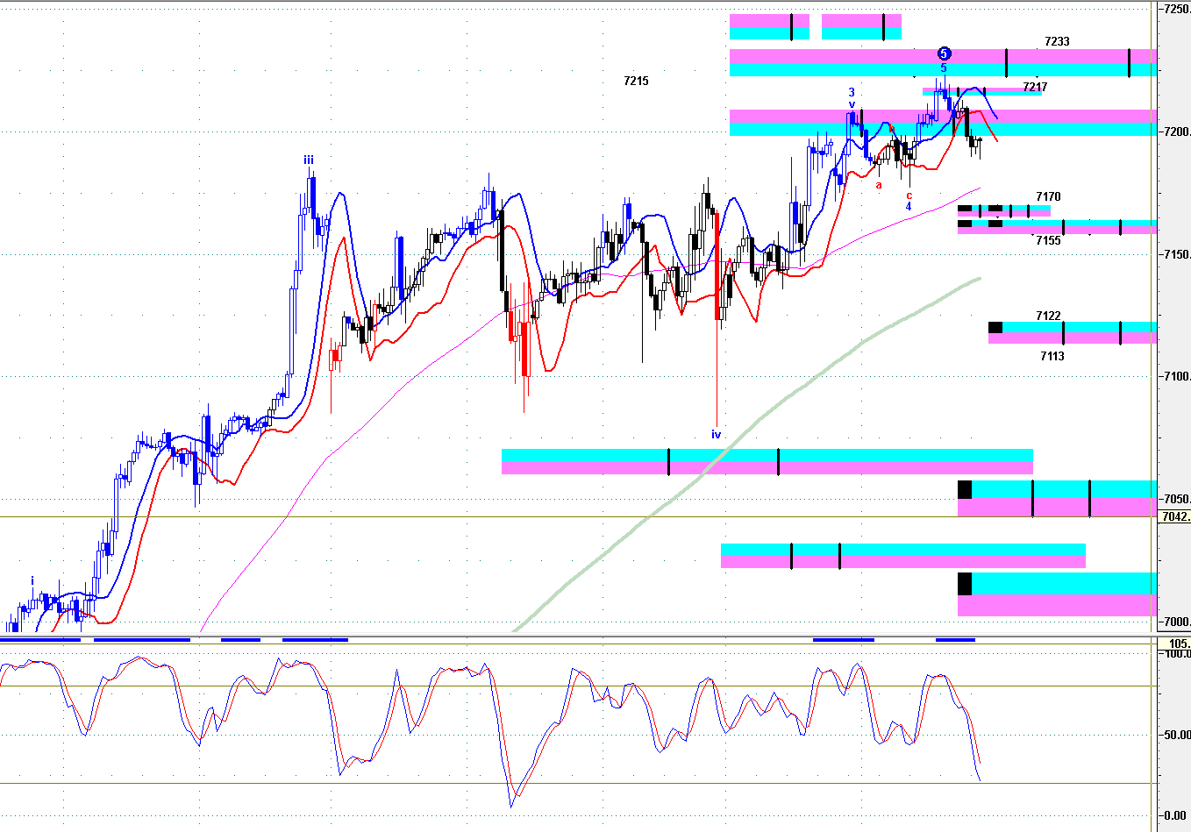Click the blue "4" wave label
Screen dimensions: 1191x832
point(909,207)
